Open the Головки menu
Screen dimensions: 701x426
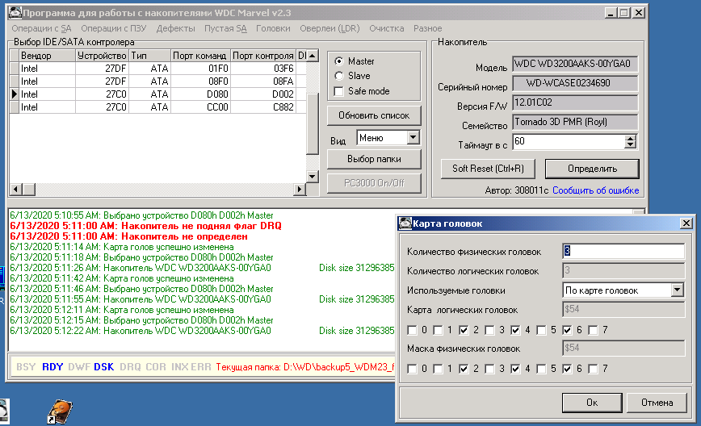click(273, 28)
